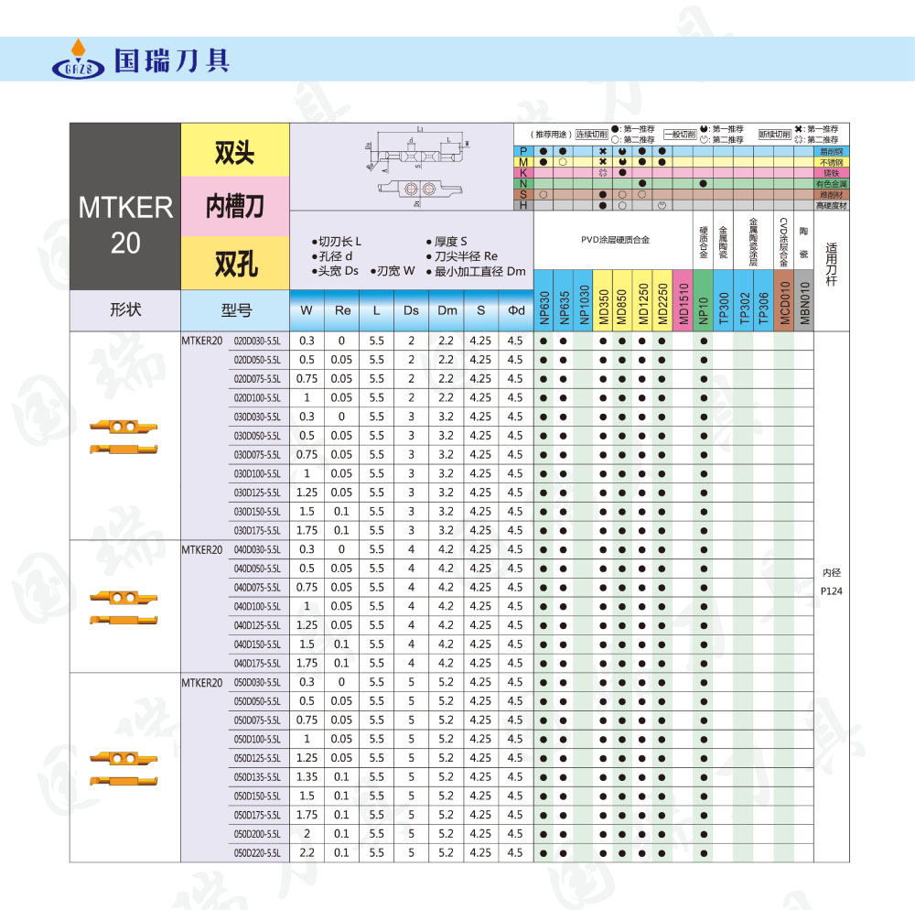Select the Φd column header
915x910 pixels.
(516, 310)
